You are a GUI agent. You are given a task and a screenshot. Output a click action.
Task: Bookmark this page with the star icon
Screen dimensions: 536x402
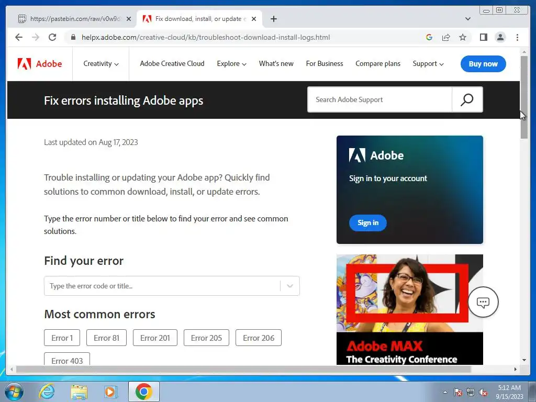click(x=463, y=37)
